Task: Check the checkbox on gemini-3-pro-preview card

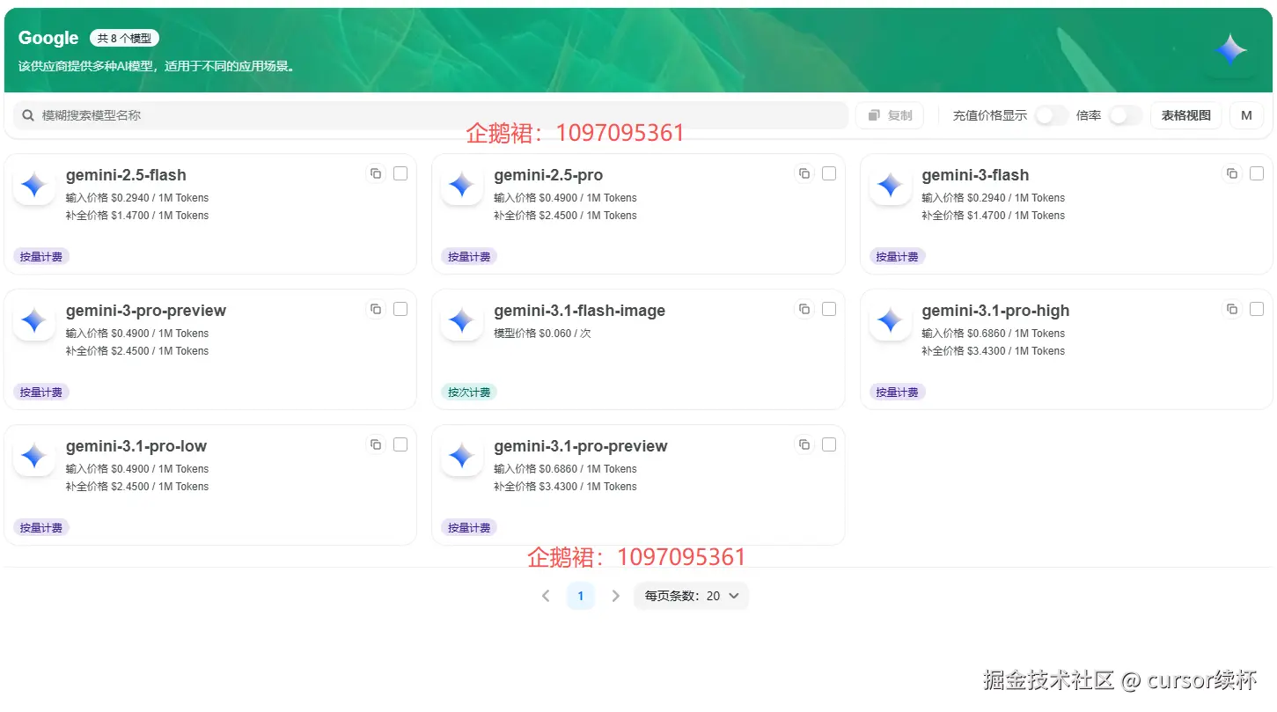Action: click(400, 309)
